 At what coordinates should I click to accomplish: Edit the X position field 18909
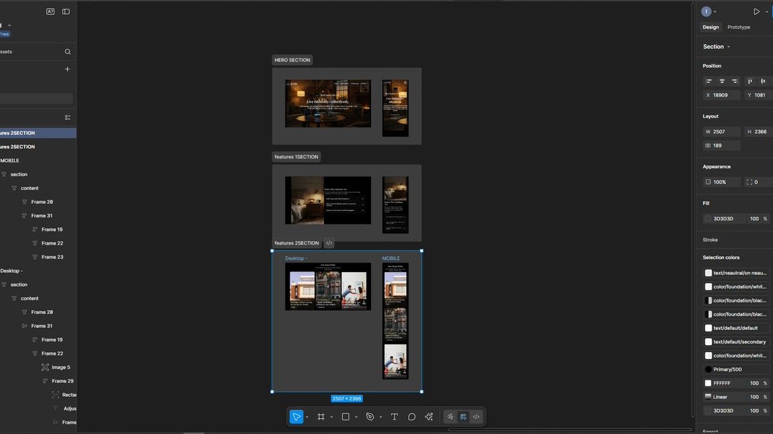[722, 95]
